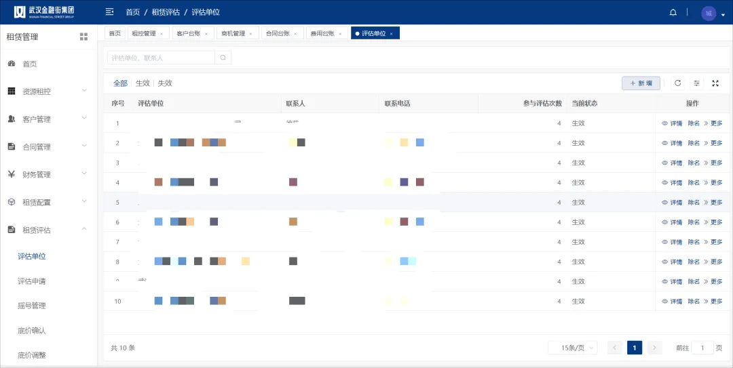This screenshot has height=368, width=733.
Task: Expand the 合同管理 sidebar menu
Action: (49, 146)
